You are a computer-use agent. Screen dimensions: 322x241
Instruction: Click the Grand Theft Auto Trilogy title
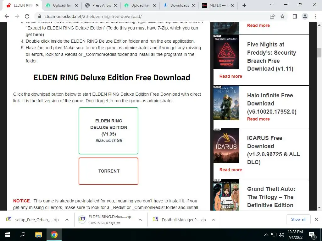(271, 197)
